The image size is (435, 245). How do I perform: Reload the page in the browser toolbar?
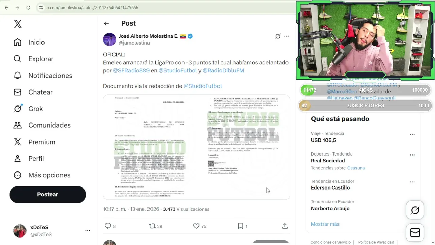click(x=28, y=7)
